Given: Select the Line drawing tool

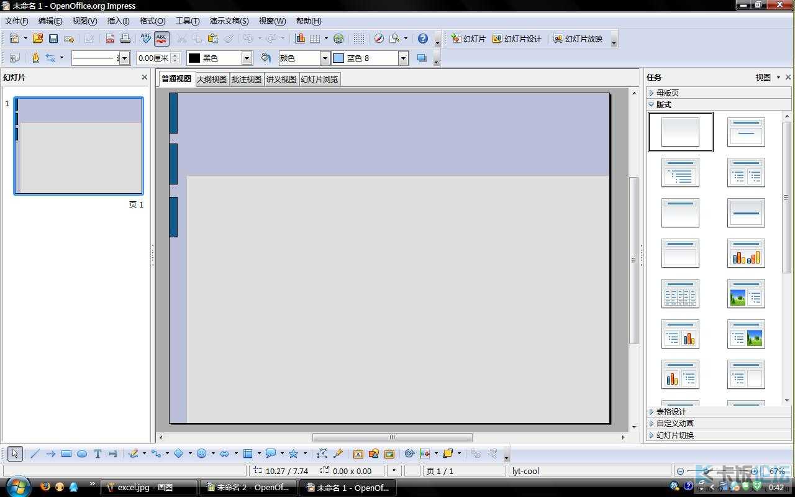Looking at the screenshot, I should [35, 454].
